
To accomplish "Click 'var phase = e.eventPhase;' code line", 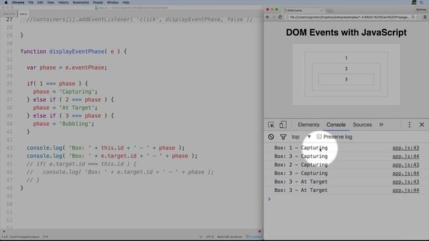I will pos(67,68).
